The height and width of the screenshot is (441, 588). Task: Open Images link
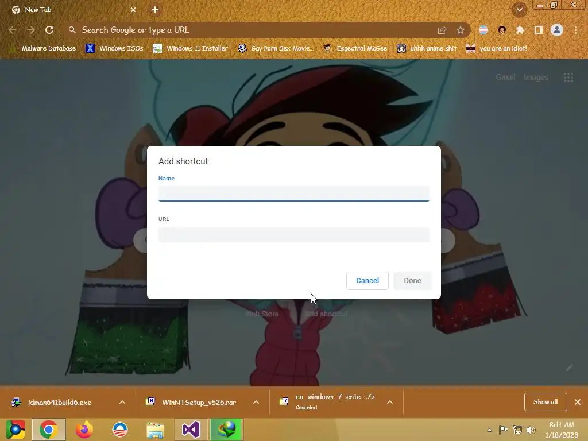[536, 78]
